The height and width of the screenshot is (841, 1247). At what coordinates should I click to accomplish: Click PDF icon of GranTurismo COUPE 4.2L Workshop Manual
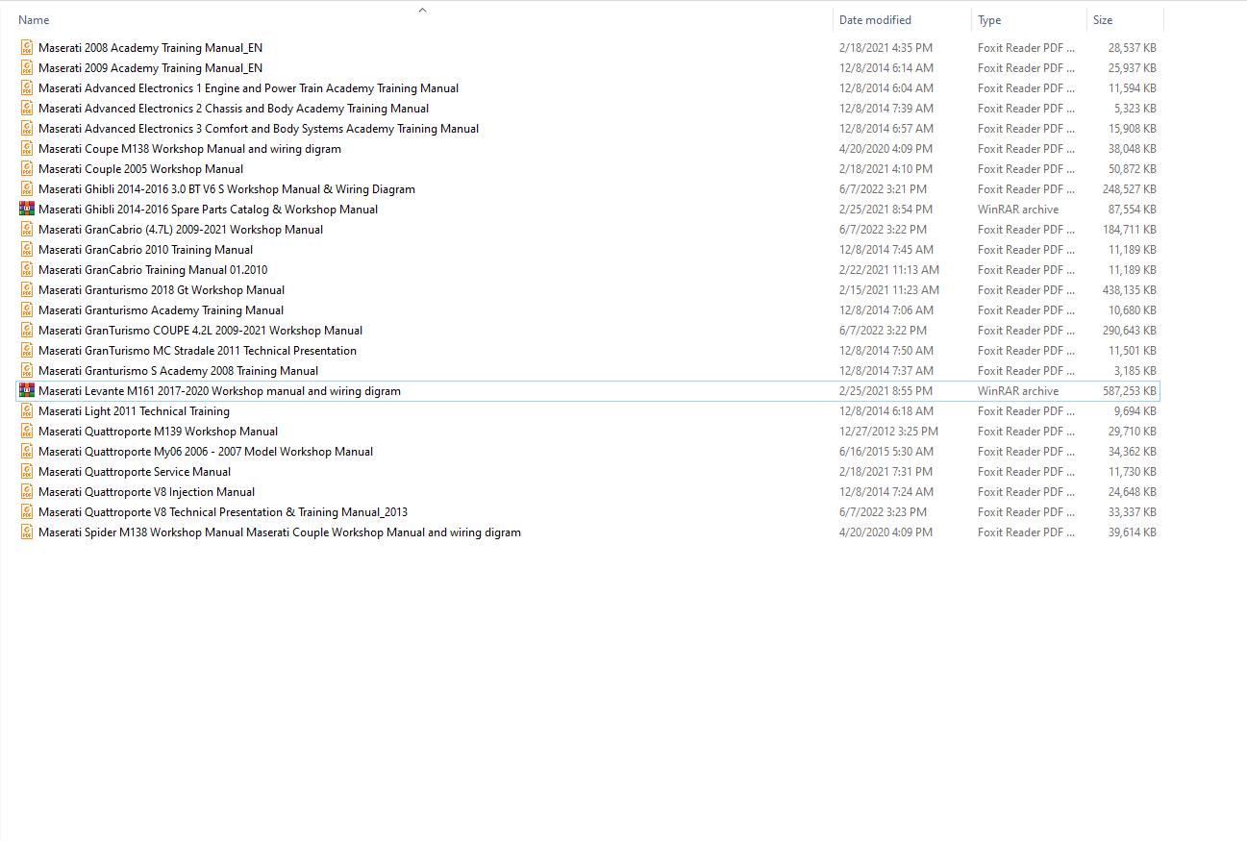pos(27,330)
